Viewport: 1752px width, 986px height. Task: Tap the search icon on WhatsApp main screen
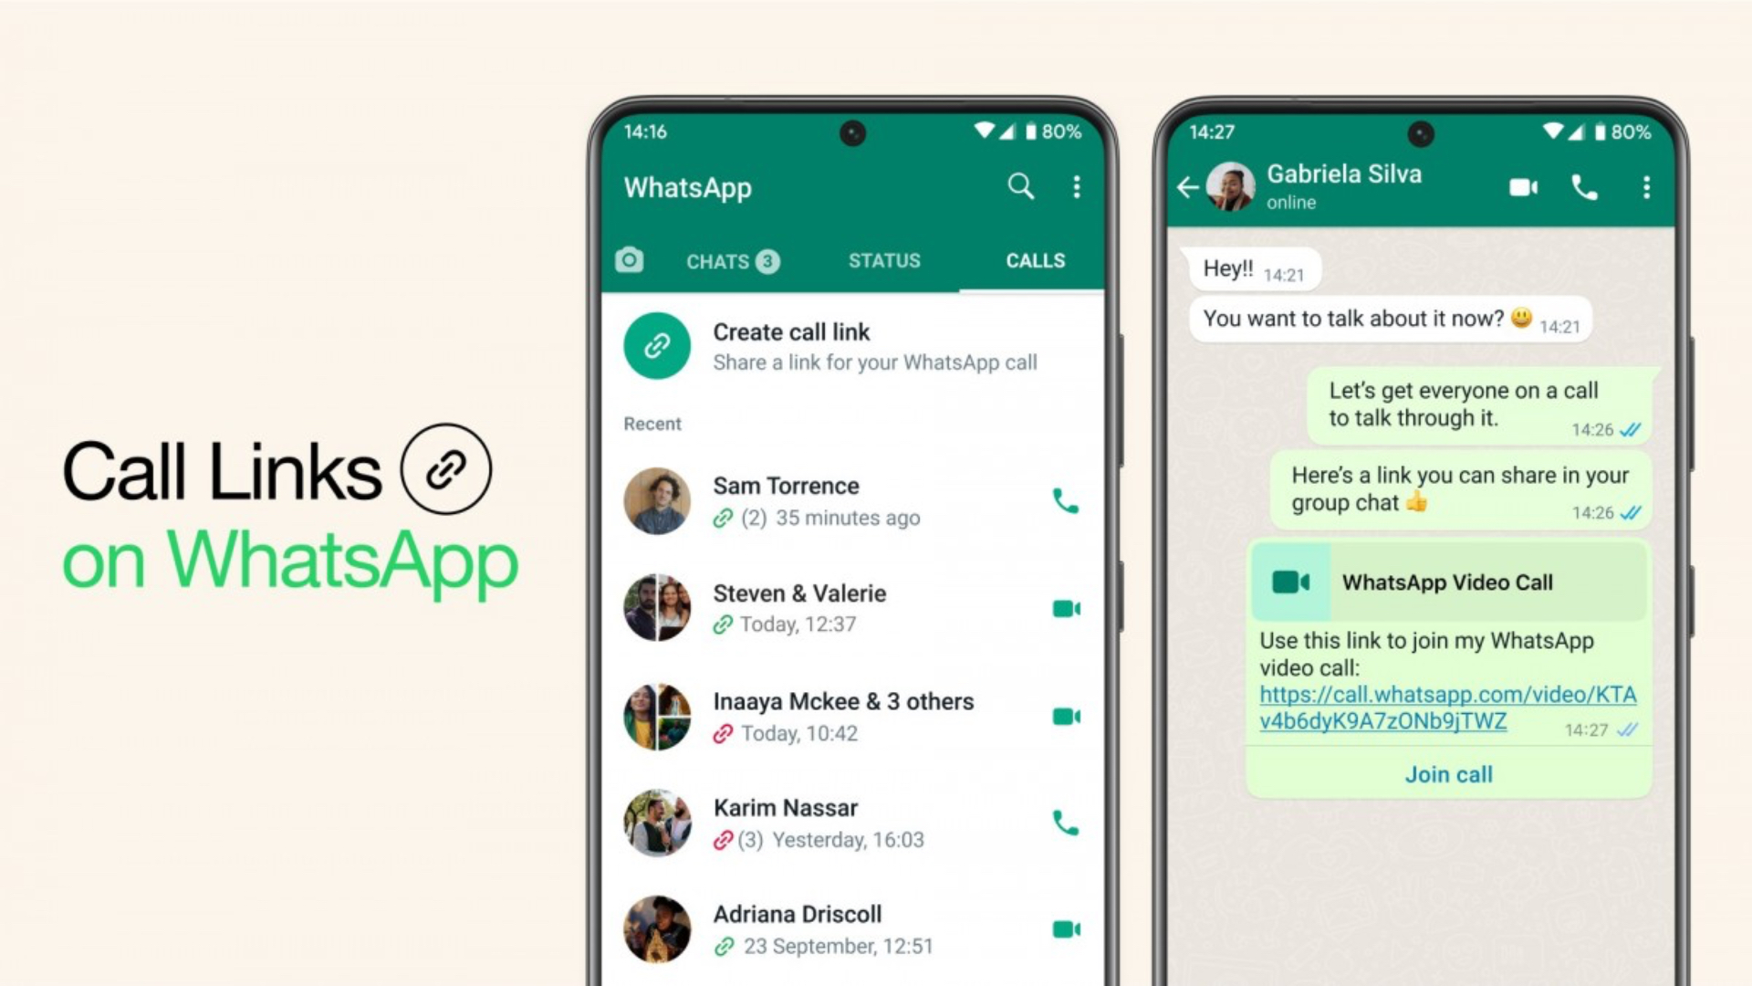coord(1020,186)
